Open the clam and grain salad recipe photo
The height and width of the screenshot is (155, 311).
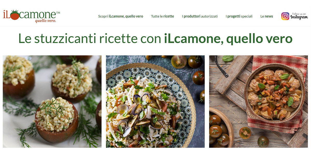[x=155, y=102]
